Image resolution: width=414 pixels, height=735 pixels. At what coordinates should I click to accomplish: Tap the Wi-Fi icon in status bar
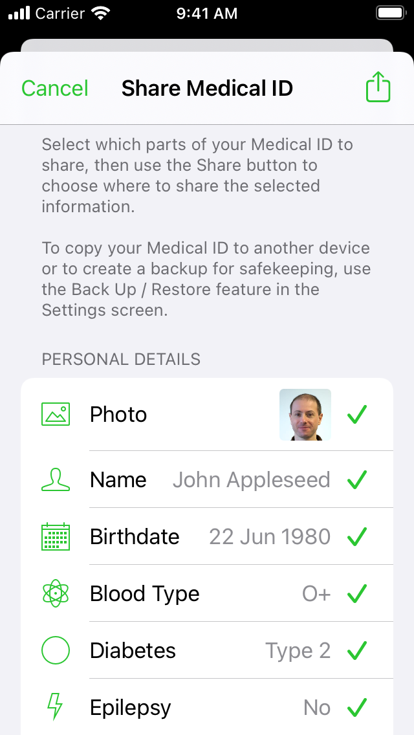coord(101,14)
